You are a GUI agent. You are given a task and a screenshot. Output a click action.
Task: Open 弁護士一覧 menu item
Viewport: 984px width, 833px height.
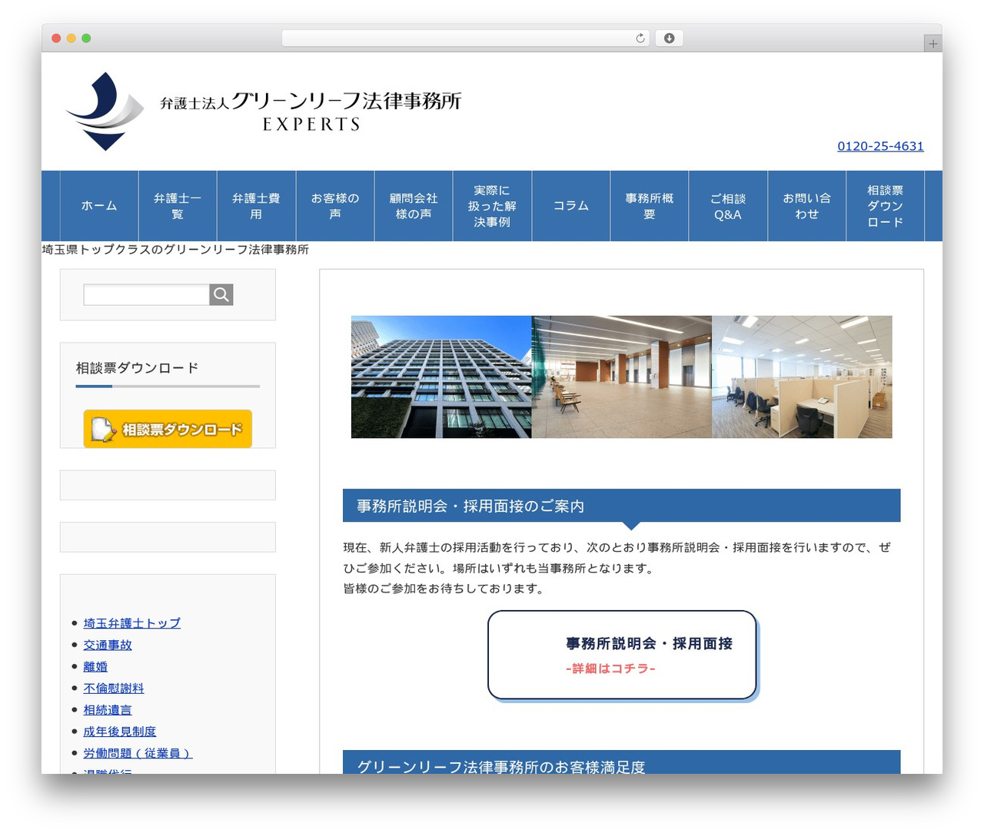pos(178,206)
